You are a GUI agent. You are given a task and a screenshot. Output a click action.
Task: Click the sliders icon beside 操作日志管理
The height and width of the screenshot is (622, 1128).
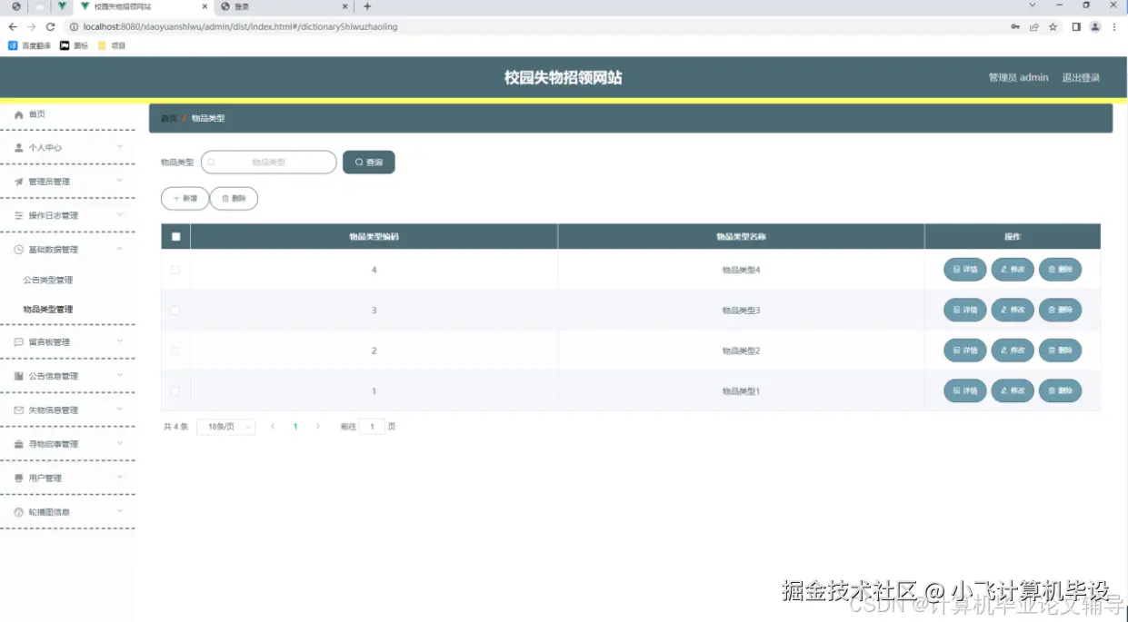click(x=18, y=216)
